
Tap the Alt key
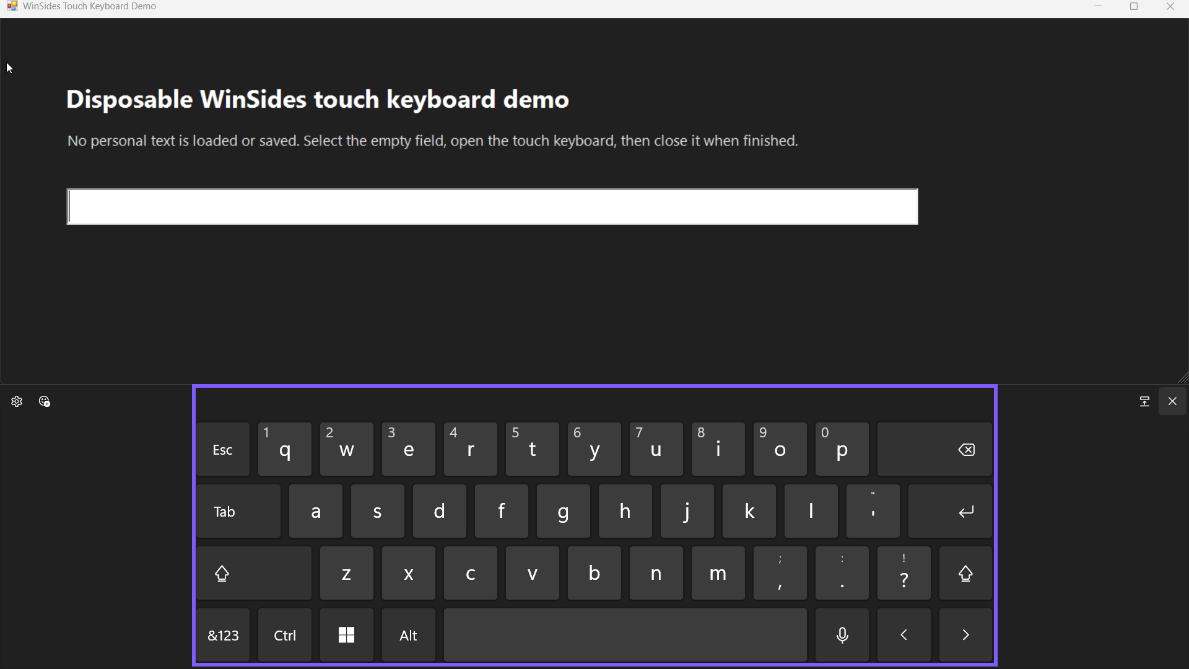pyautogui.click(x=409, y=636)
